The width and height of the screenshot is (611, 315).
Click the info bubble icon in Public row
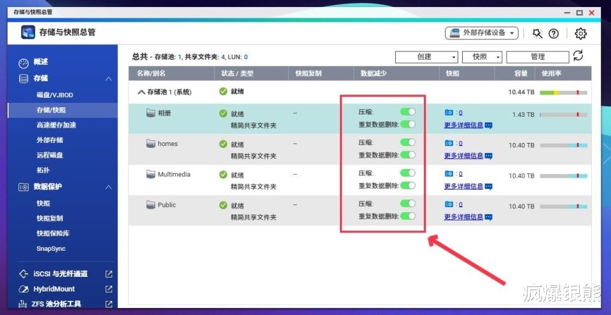click(489, 217)
